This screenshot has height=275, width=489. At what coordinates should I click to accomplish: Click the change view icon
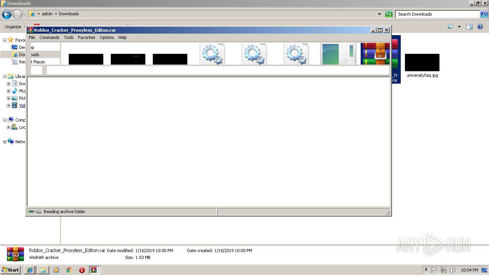(450, 27)
